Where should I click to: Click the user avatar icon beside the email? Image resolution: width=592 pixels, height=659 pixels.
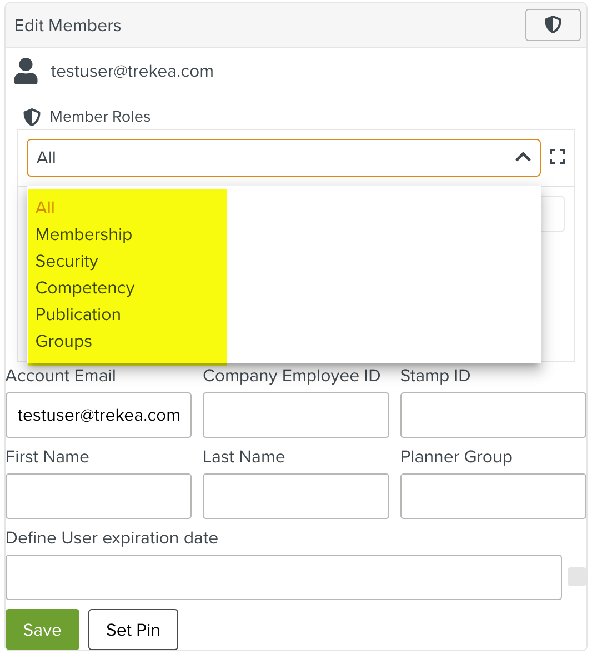coord(25,71)
